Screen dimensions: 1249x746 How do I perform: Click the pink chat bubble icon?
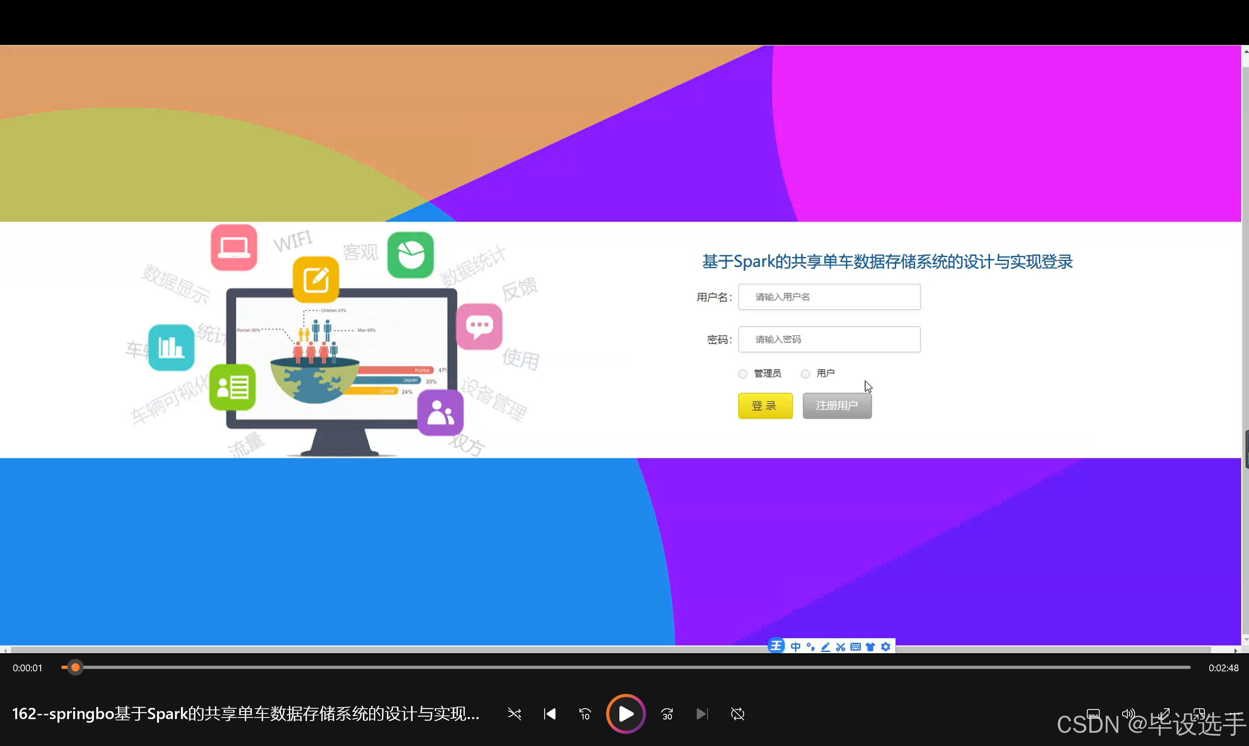pyautogui.click(x=479, y=326)
